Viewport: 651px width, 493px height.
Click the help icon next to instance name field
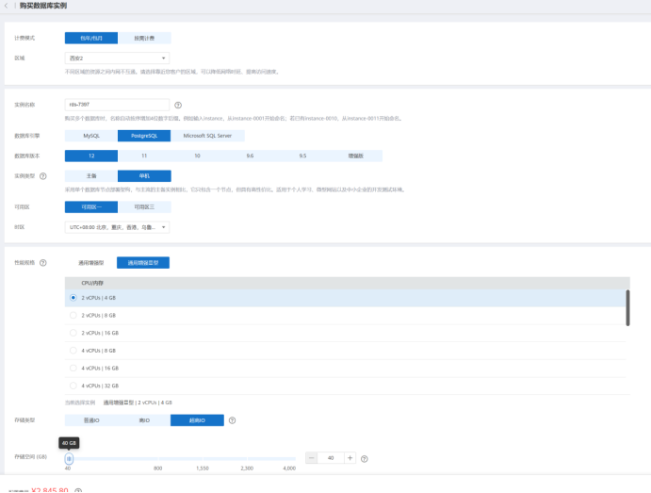point(178,105)
